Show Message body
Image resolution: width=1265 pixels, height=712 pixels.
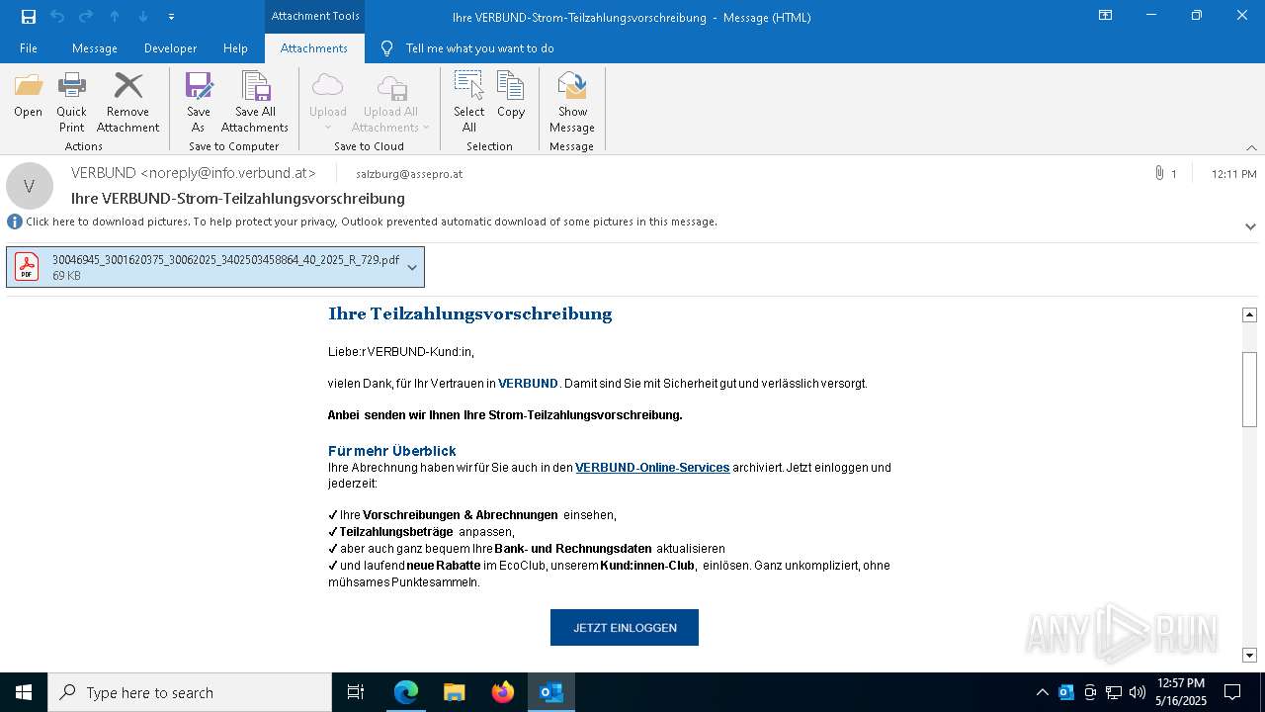tap(572, 103)
